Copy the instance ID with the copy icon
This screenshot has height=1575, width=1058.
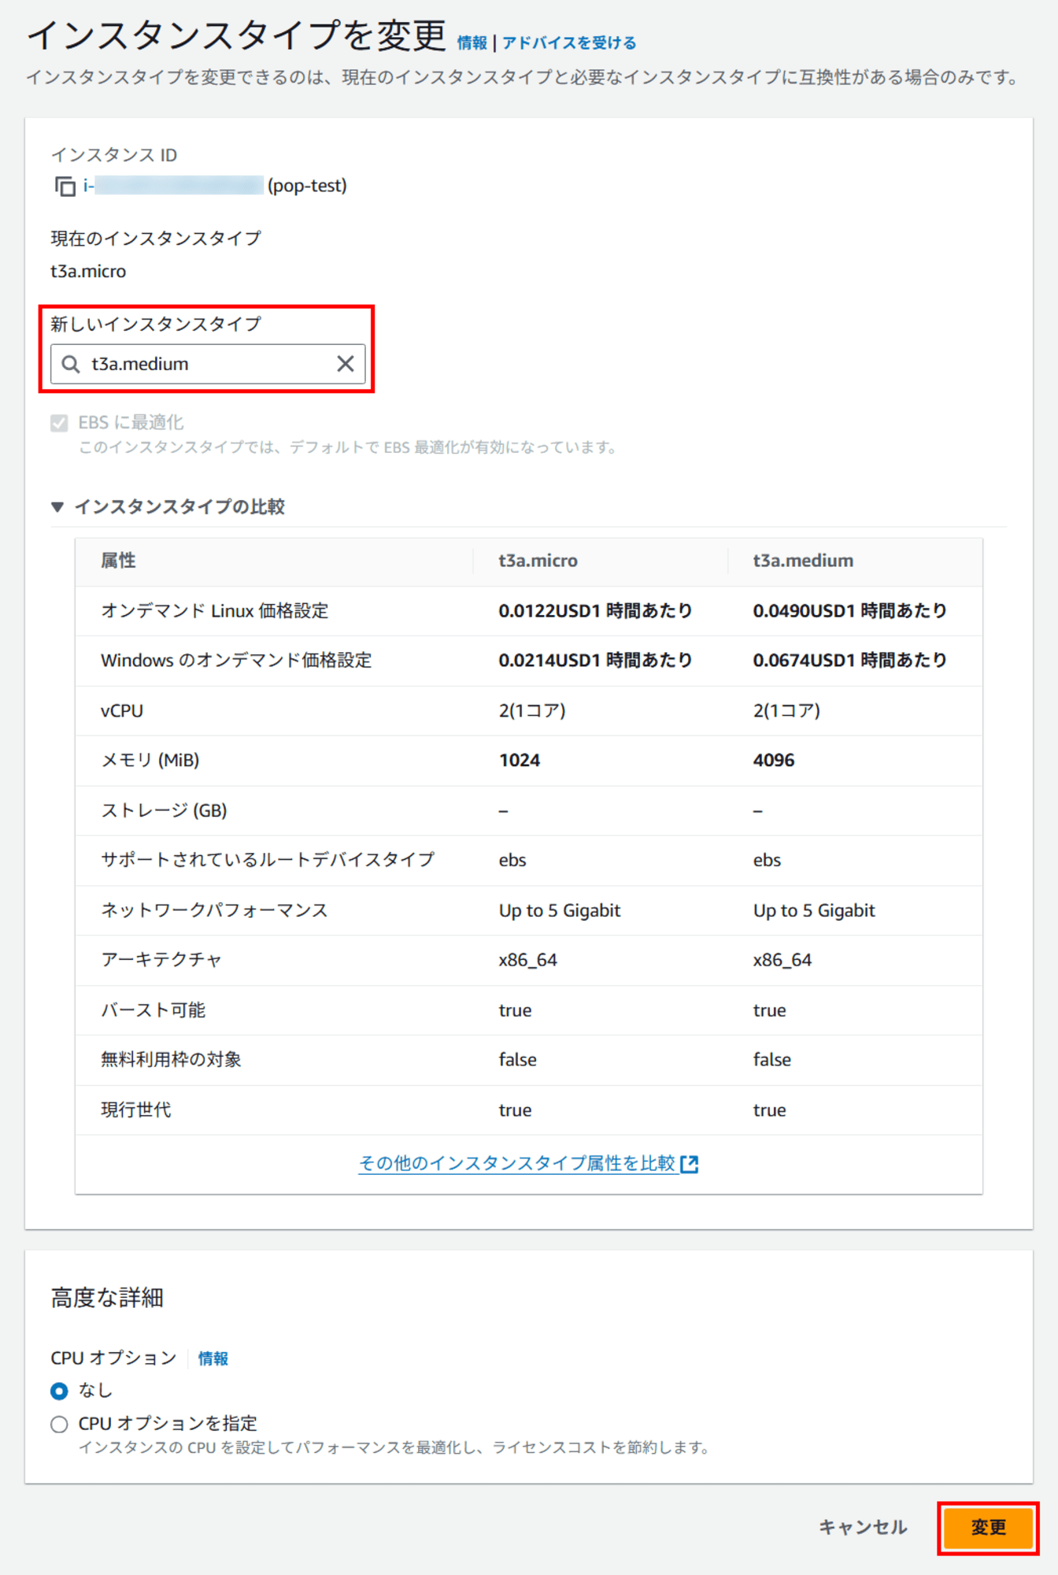click(x=65, y=186)
